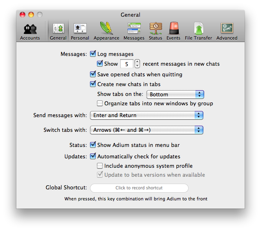
Task: Open the File Transfer preferences pane
Action: point(198,31)
